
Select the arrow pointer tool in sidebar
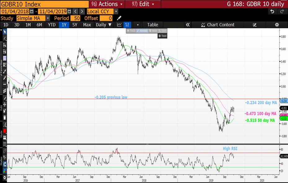click(x=5, y=32)
